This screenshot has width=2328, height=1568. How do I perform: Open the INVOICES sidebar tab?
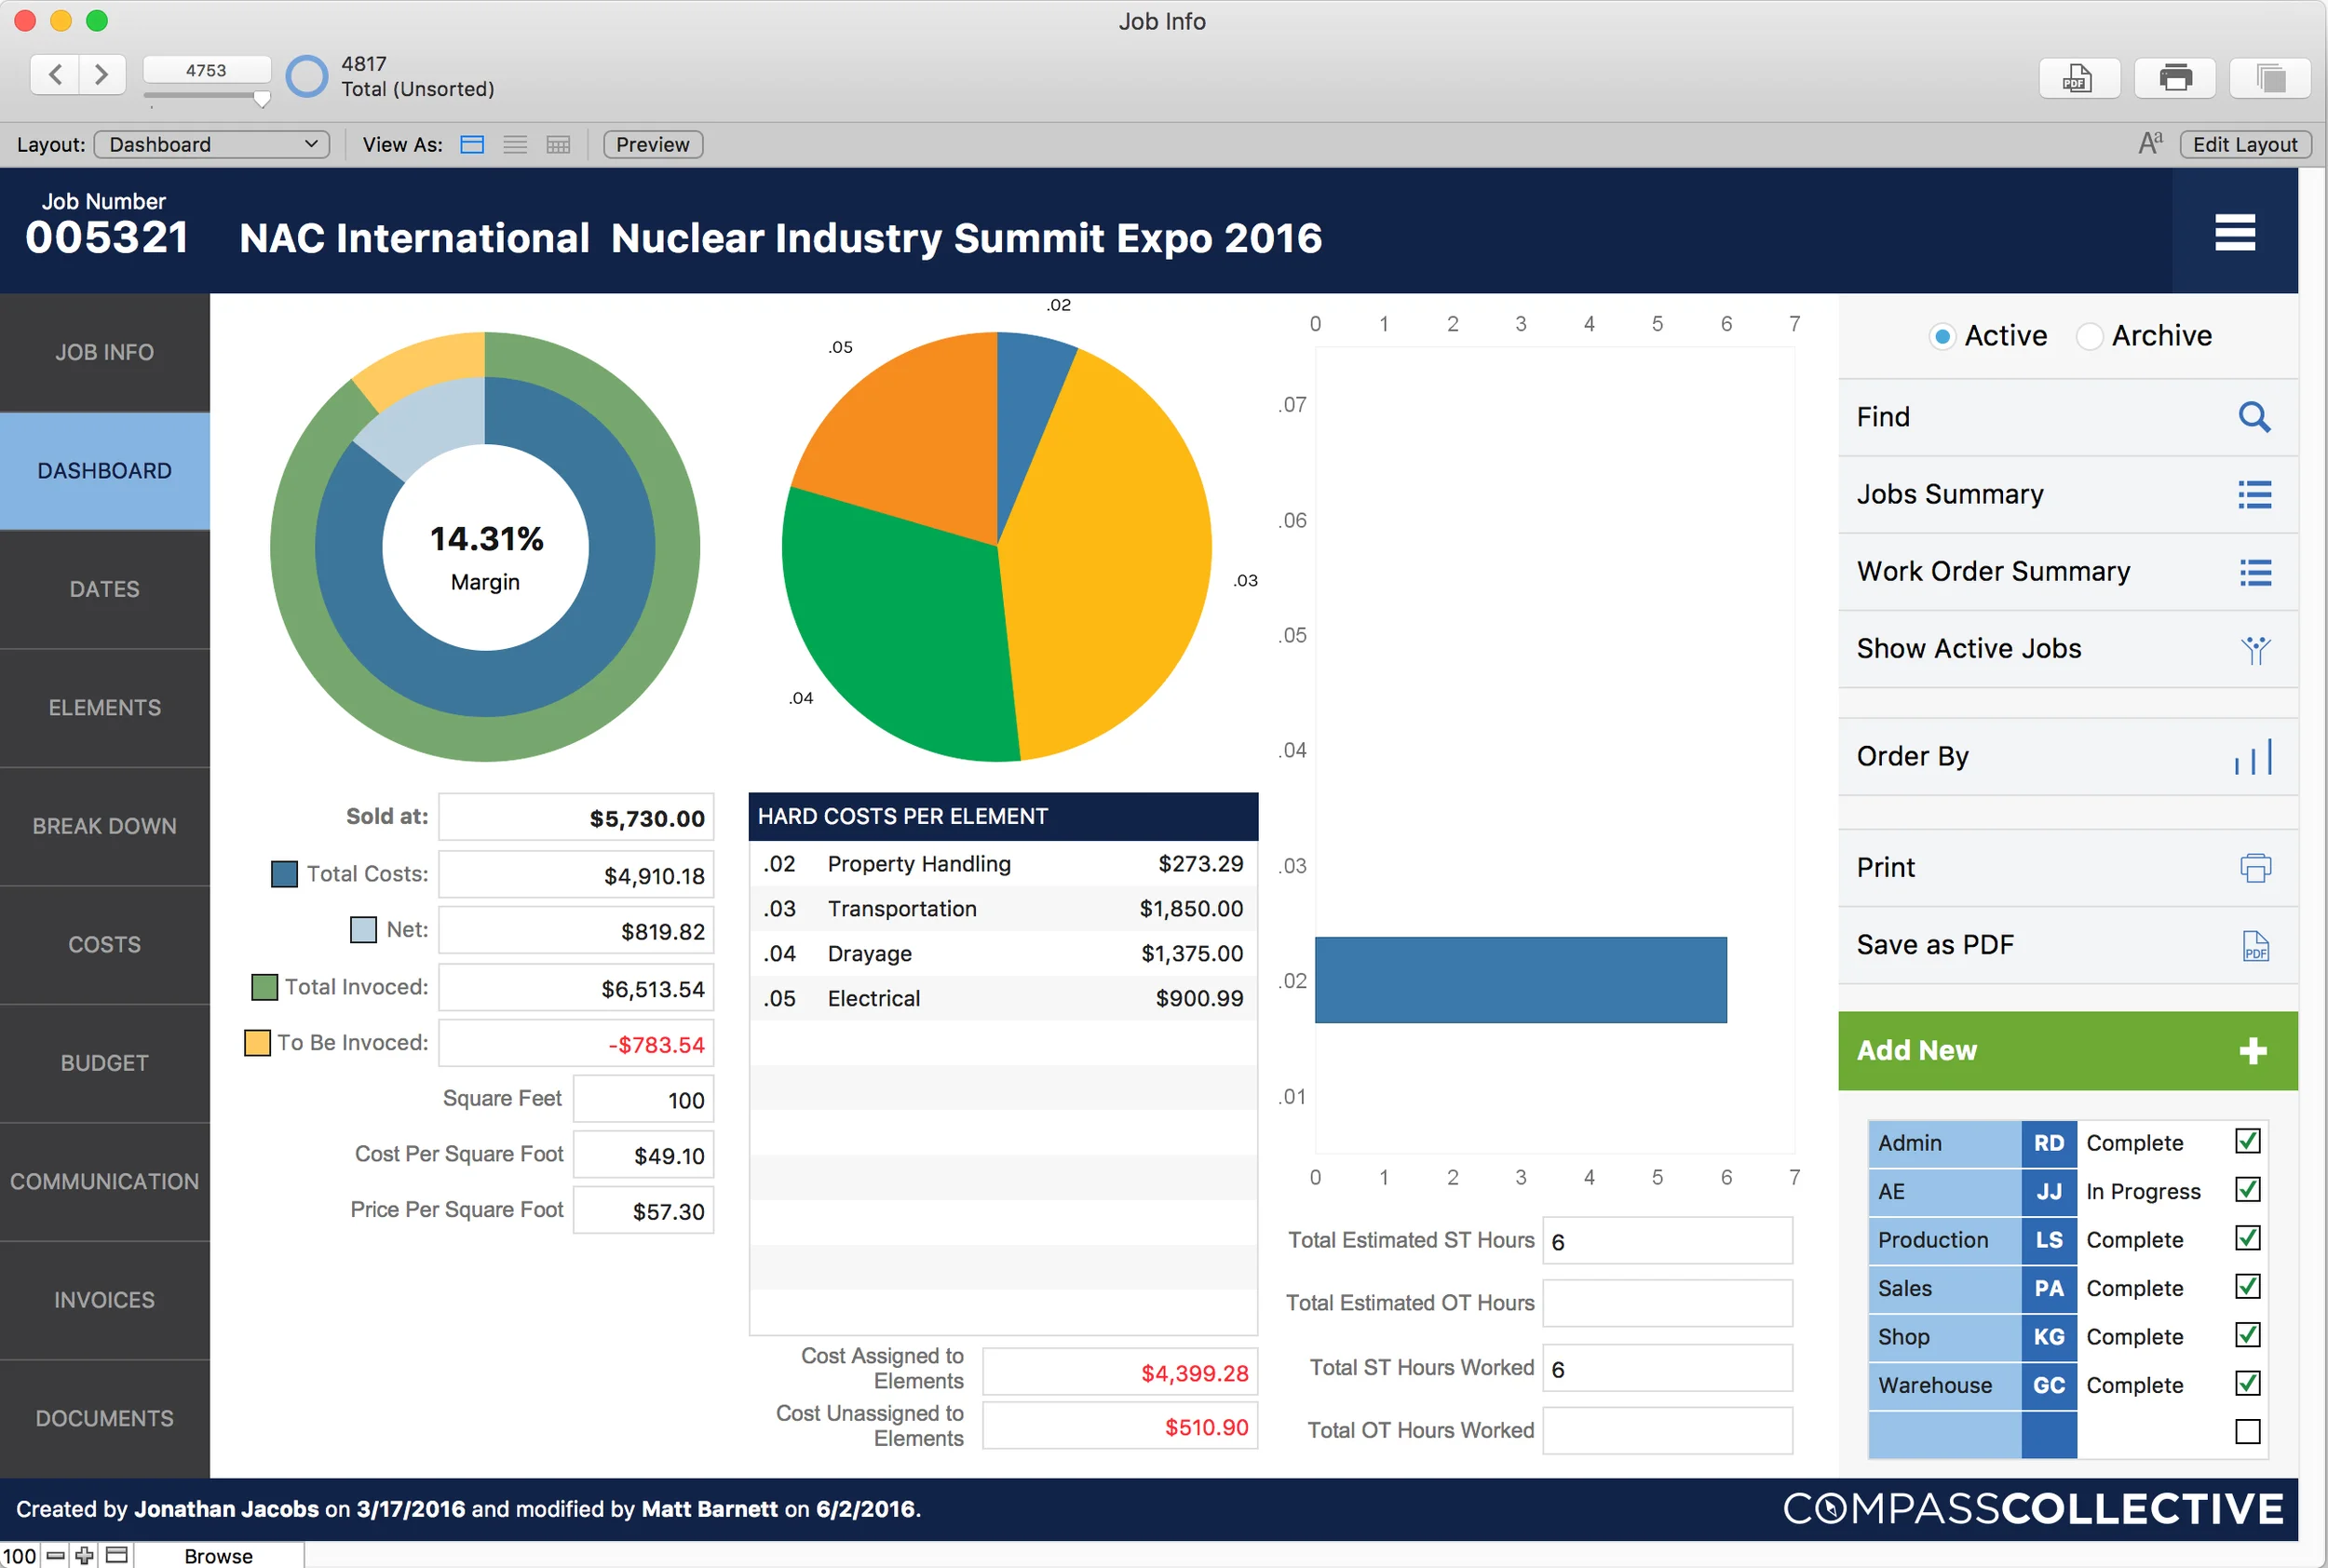[x=104, y=1299]
